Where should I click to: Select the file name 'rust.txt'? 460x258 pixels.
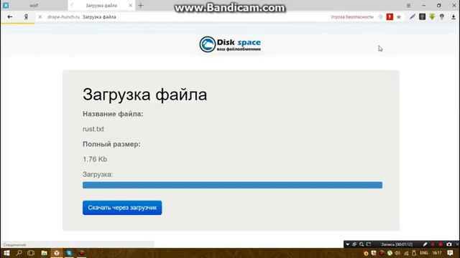(93, 129)
